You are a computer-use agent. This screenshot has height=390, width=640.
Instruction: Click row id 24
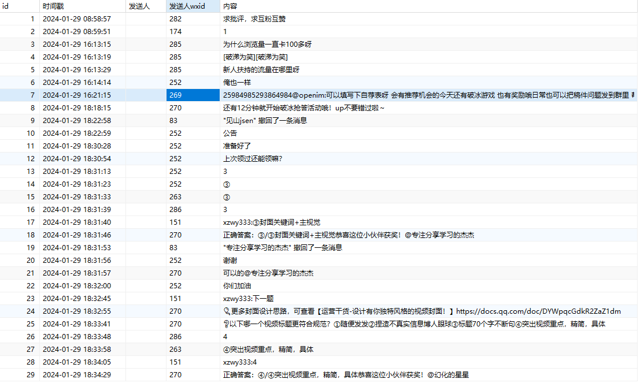pos(20,311)
